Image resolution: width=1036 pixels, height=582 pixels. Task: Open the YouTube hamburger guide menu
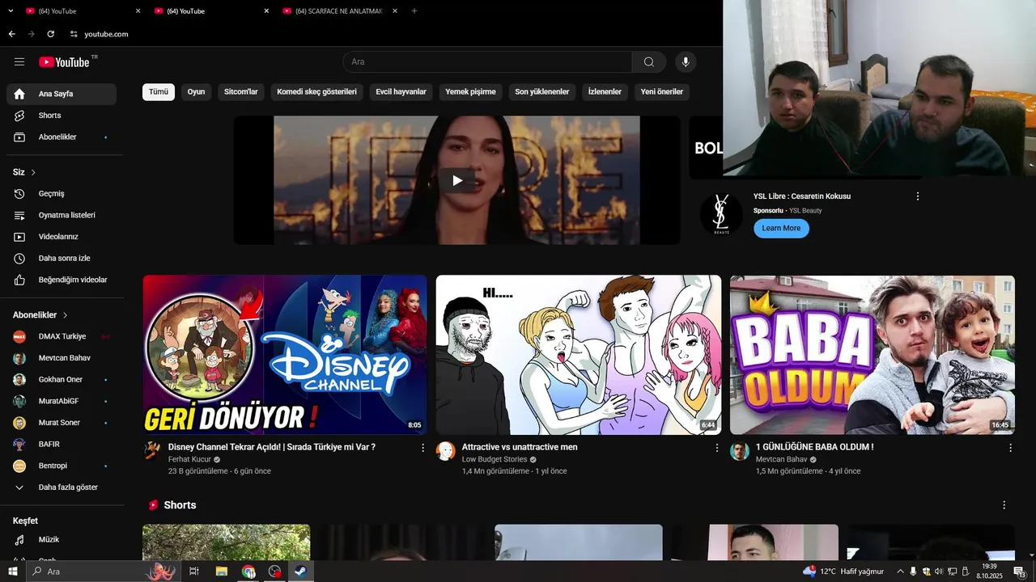(x=19, y=61)
